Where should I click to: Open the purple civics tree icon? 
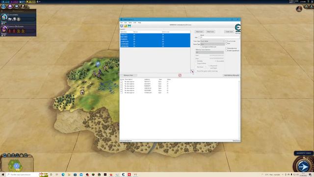click(x=10, y=6)
